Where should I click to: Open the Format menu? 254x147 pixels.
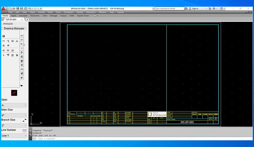(x=41, y=12)
